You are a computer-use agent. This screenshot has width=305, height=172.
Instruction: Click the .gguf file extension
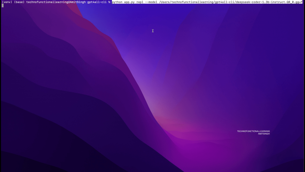point(299,2)
